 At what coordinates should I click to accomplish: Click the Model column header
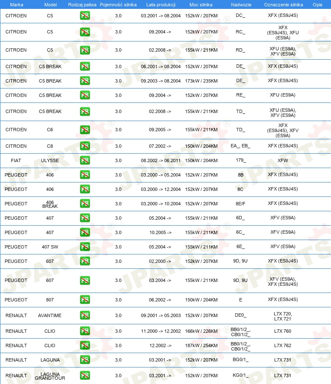tap(51, 5)
